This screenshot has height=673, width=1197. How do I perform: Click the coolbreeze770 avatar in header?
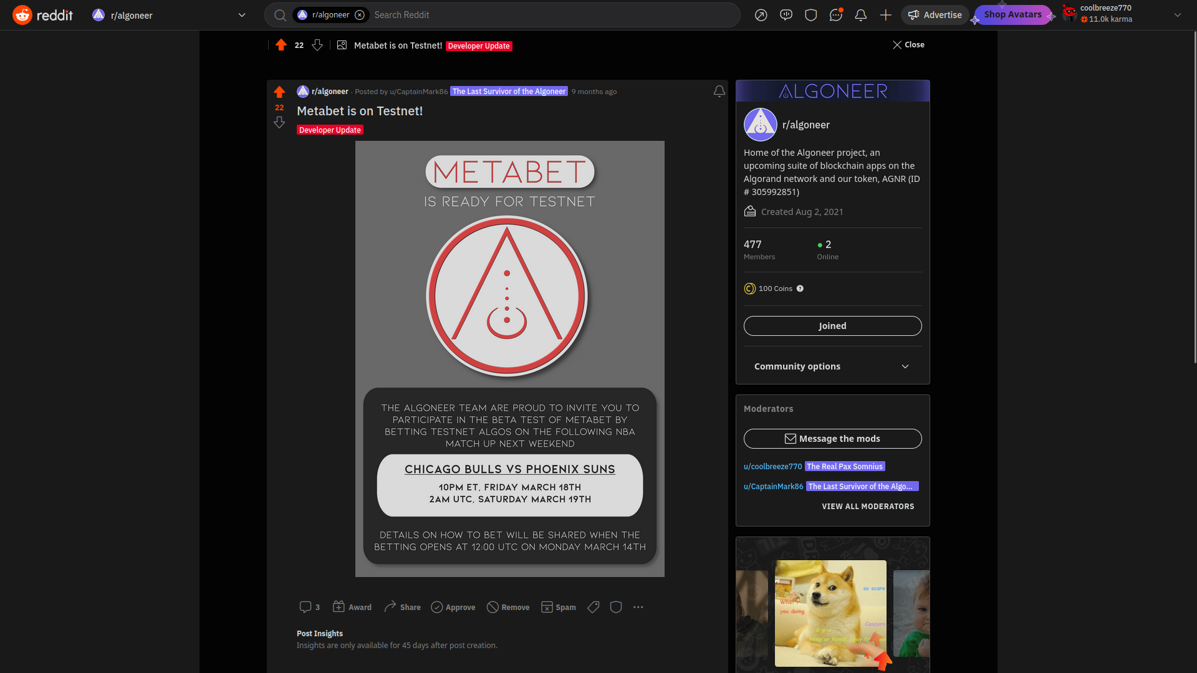1069,14
